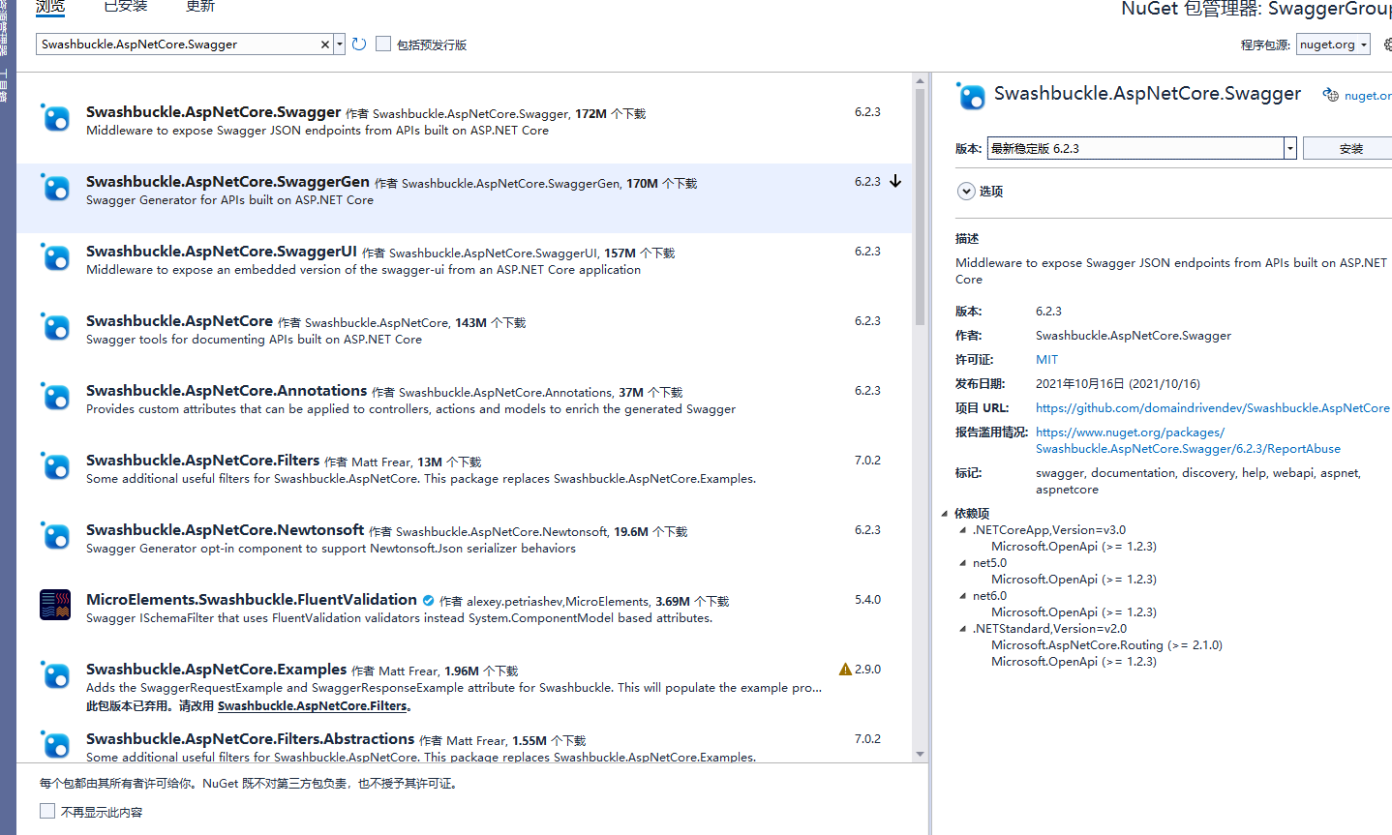Screen dimensions: 1392x835
Task: Collapse the 选项 section
Action: tap(966, 191)
